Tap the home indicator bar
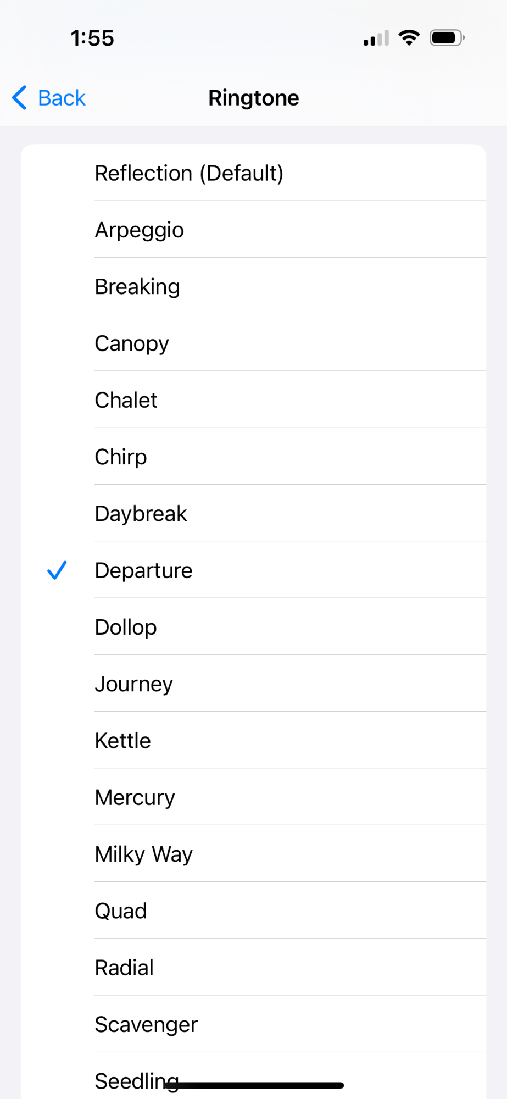This screenshot has height=1099, width=507. tap(254, 1085)
